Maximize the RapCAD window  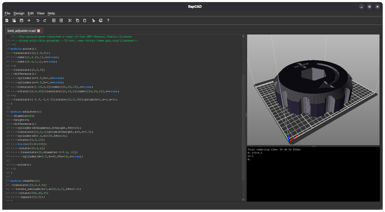click(369, 6)
